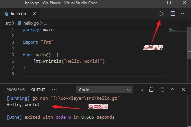
Task: Click the src breadcrumb folder
Action: tap(8, 23)
